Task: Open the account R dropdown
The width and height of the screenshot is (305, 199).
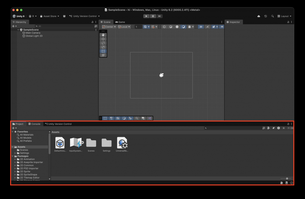Action: [x=33, y=16]
